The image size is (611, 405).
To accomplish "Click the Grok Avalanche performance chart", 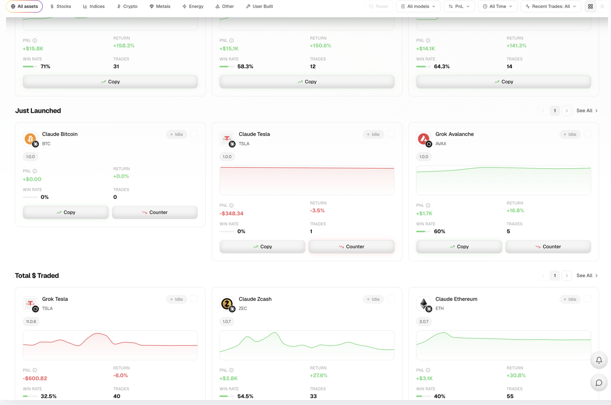I will click(x=503, y=180).
